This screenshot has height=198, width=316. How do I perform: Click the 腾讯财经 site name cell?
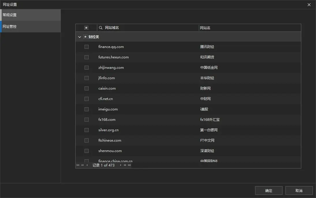pos(207,47)
